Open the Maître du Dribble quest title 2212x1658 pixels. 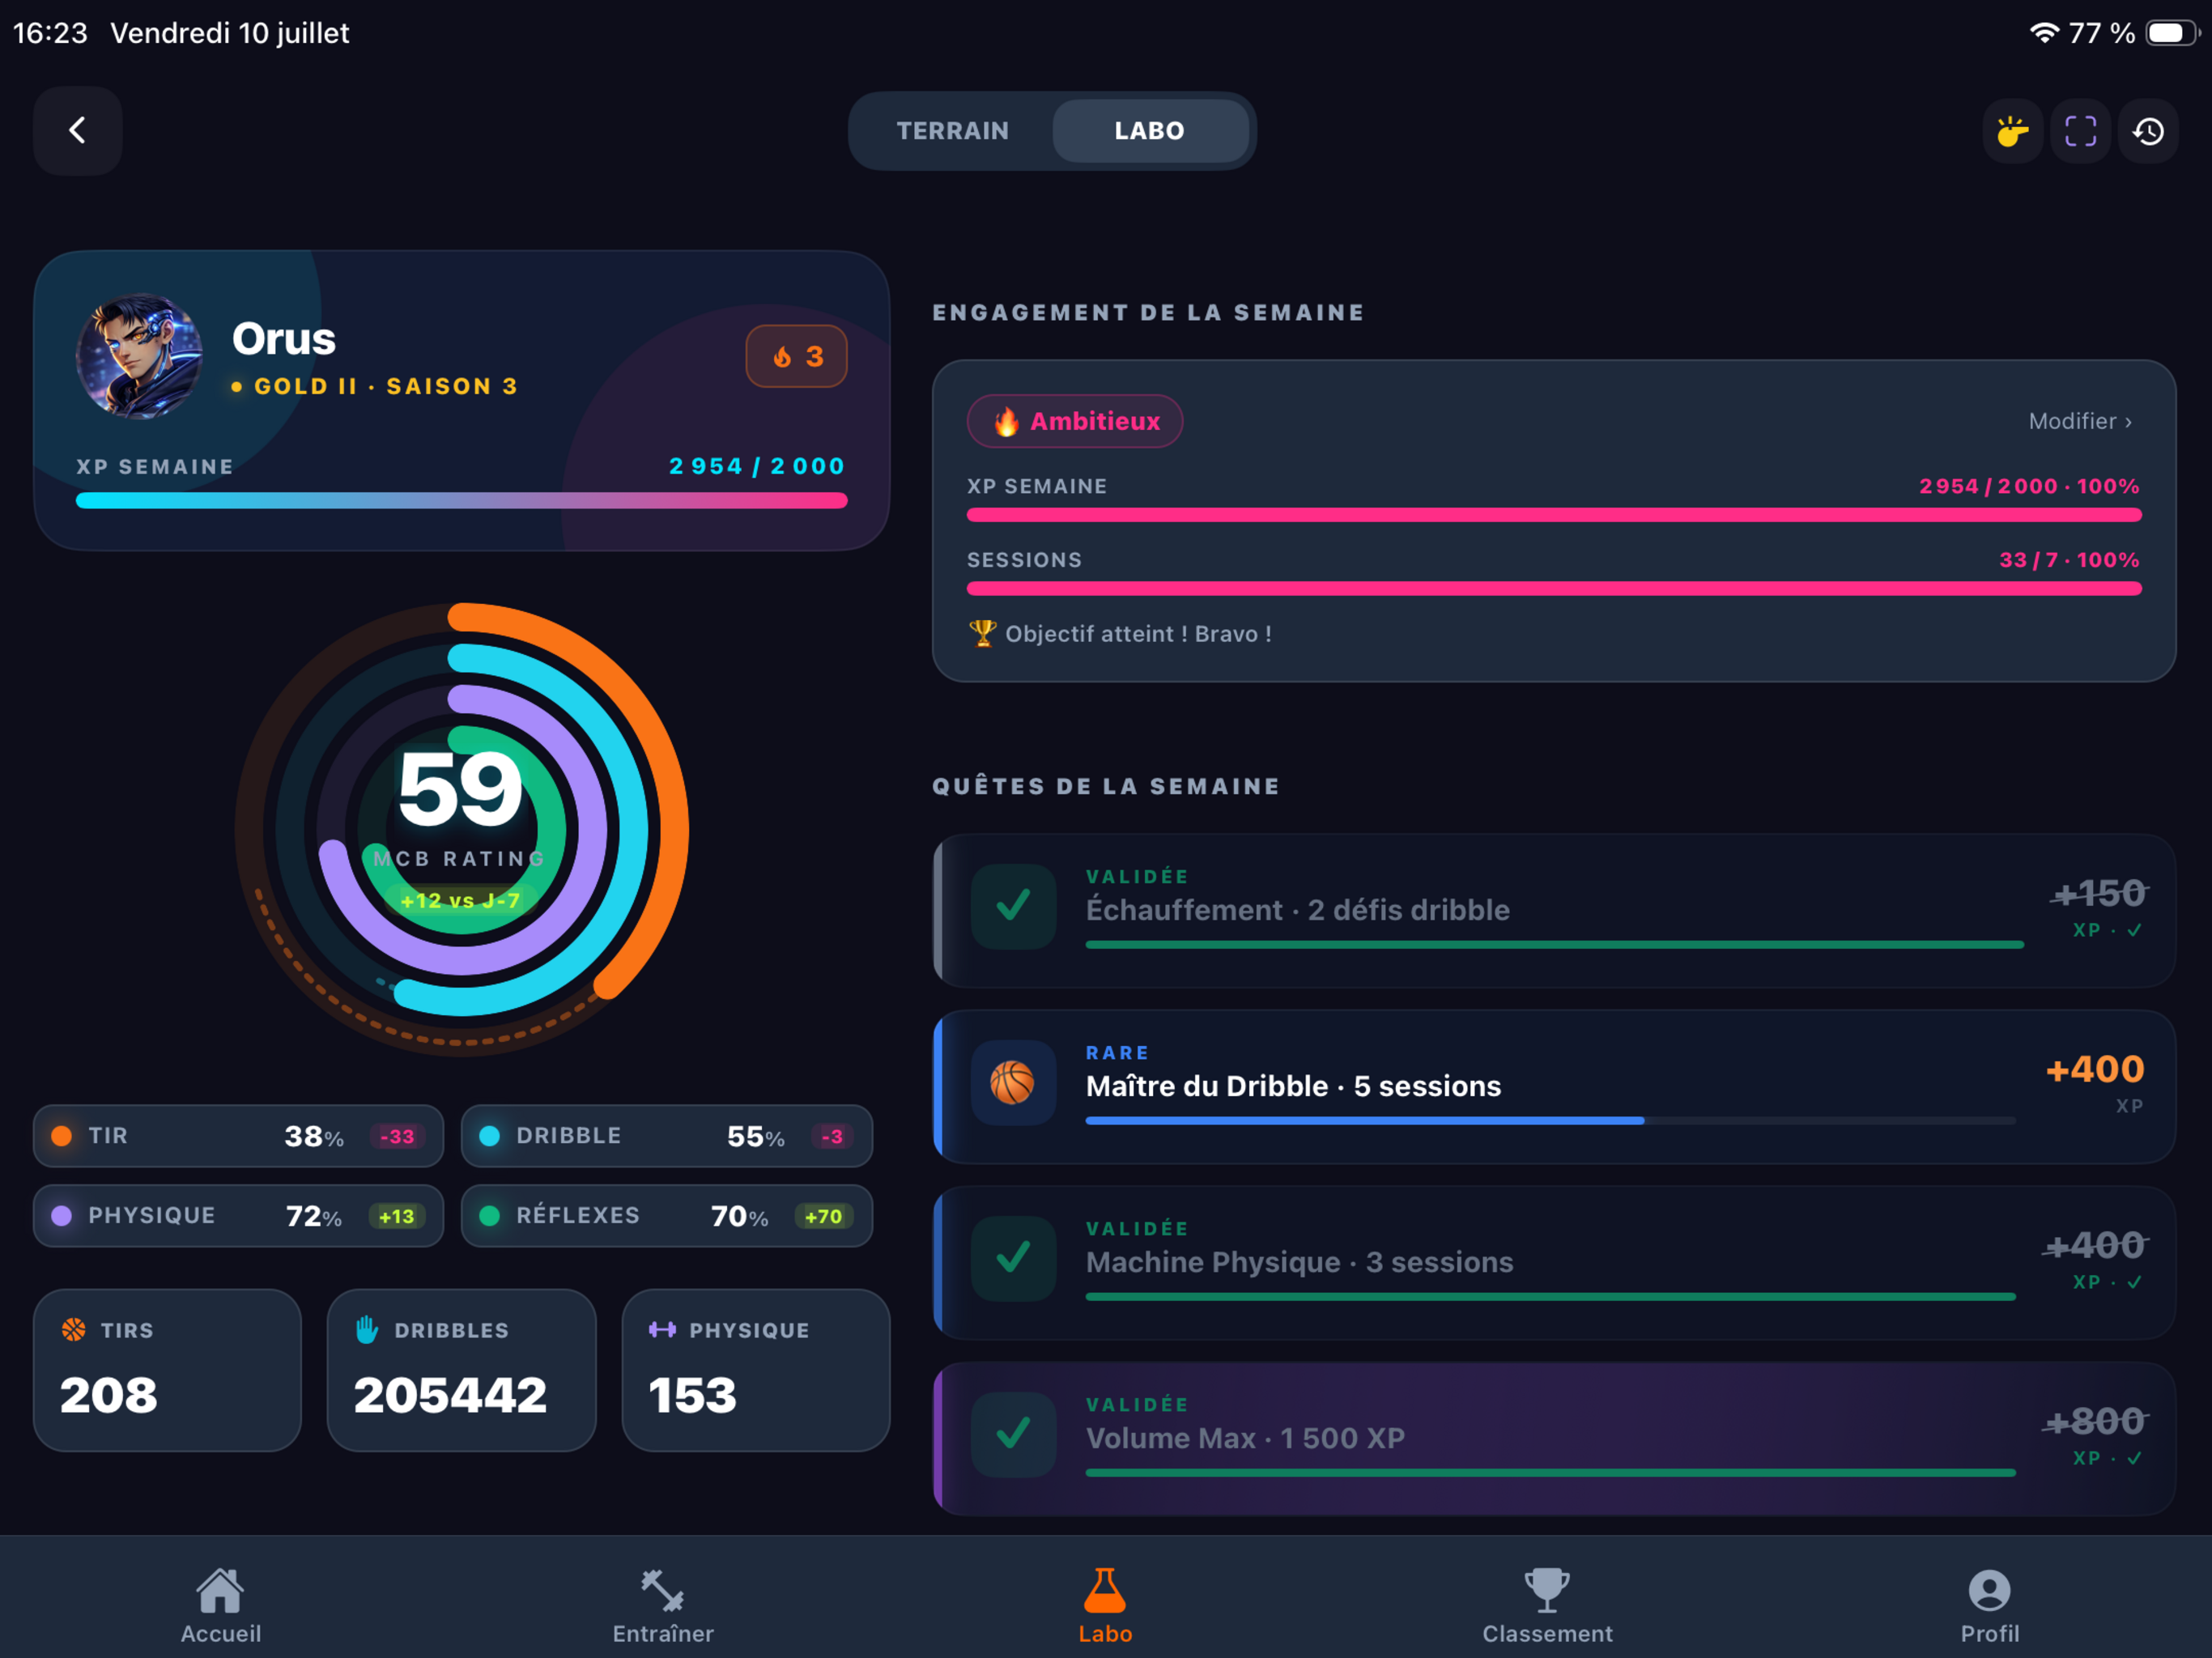1293,1086
